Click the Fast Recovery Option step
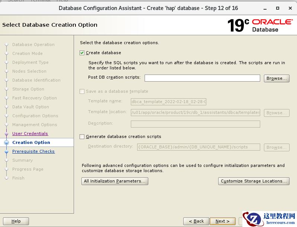The image size is (297, 227). click(x=35, y=98)
